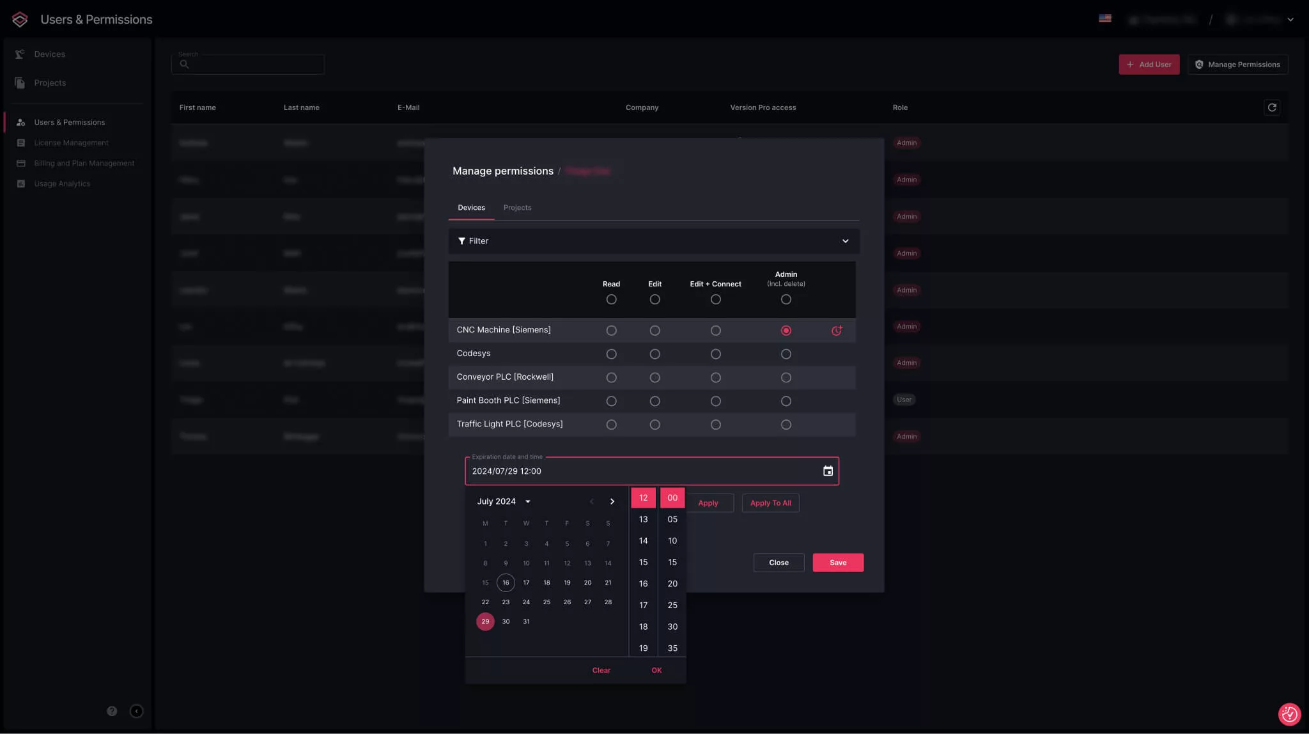Viewport: 1309px width, 734px height.
Task: Open the help question mark icon
Action: point(112,711)
